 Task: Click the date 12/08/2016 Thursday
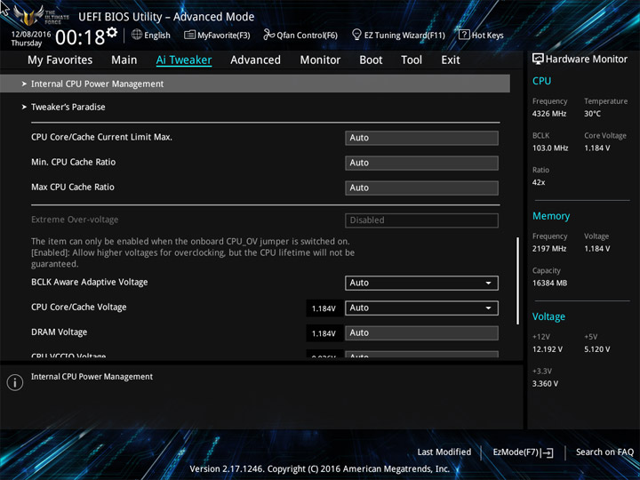coord(30,39)
